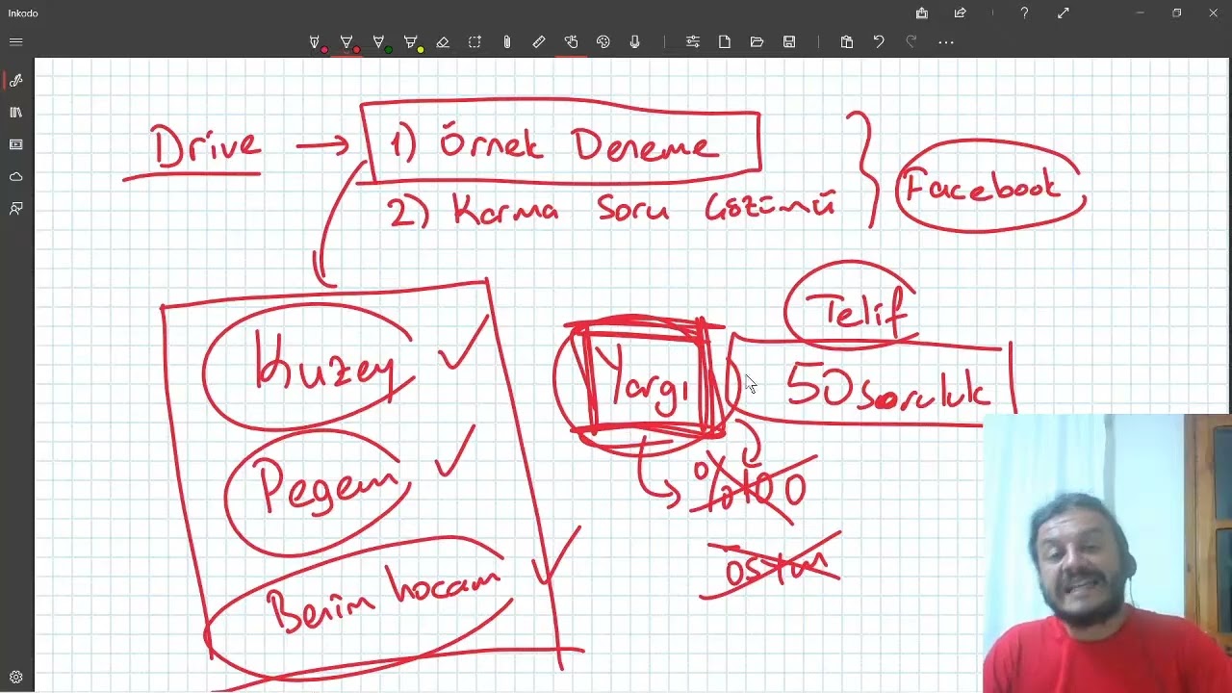The width and height of the screenshot is (1232, 693).
Task: Click the Inkodo window title text
Action: point(23,13)
